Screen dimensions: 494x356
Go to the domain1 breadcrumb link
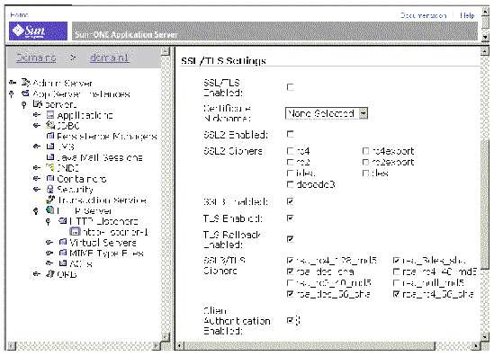tap(110, 58)
